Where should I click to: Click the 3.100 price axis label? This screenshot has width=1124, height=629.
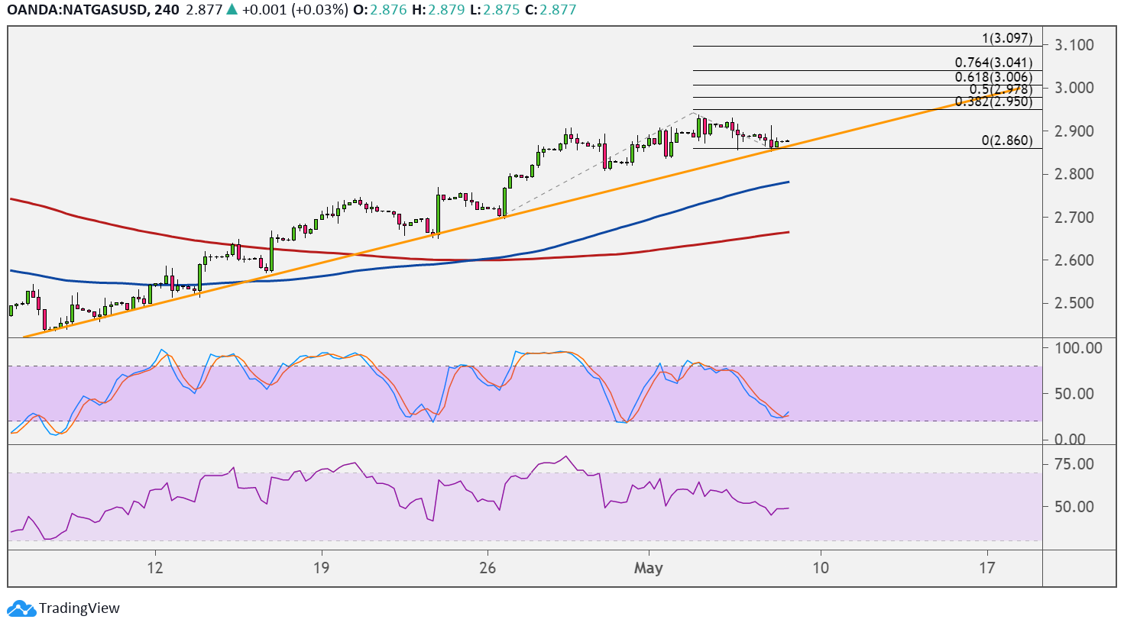click(1074, 45)
